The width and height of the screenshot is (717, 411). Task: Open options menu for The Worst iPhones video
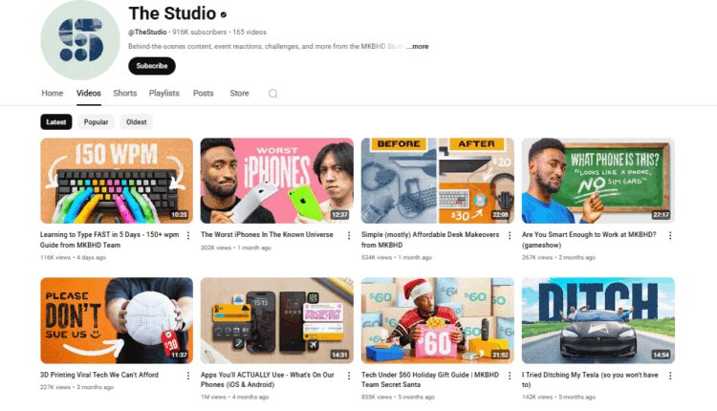(x=349, y=235)
